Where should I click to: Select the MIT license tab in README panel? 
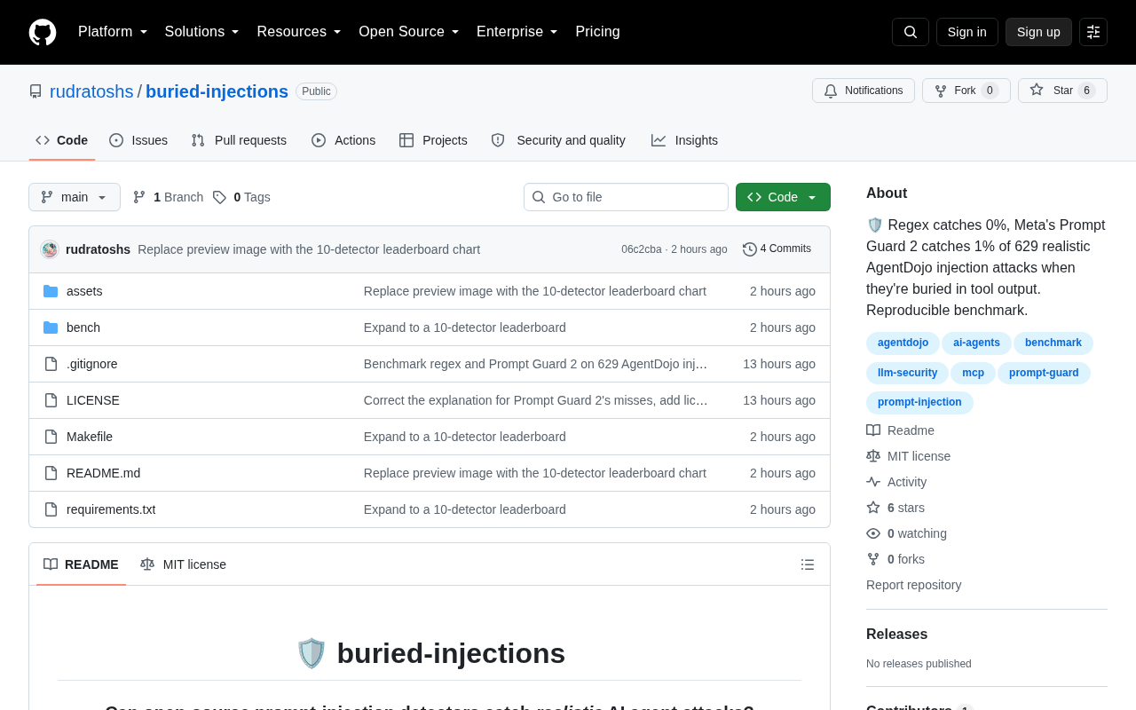(x=184, y=564)
